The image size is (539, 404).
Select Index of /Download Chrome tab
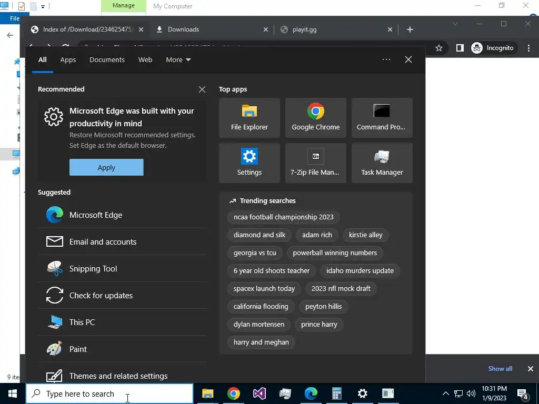click(x=87, y=29)
